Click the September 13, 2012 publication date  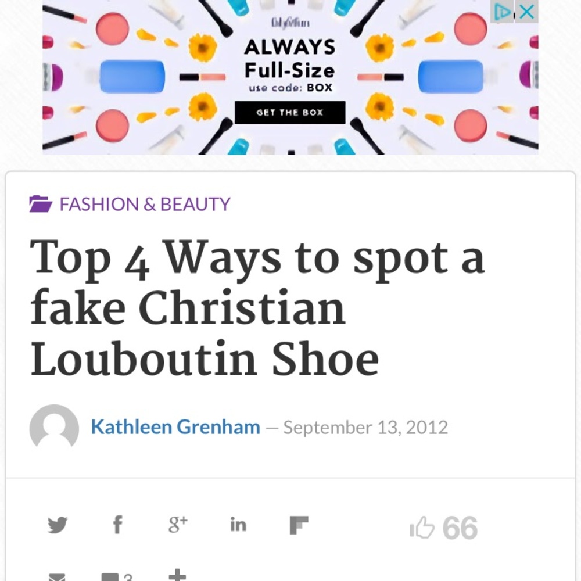[x=365, y=428]
